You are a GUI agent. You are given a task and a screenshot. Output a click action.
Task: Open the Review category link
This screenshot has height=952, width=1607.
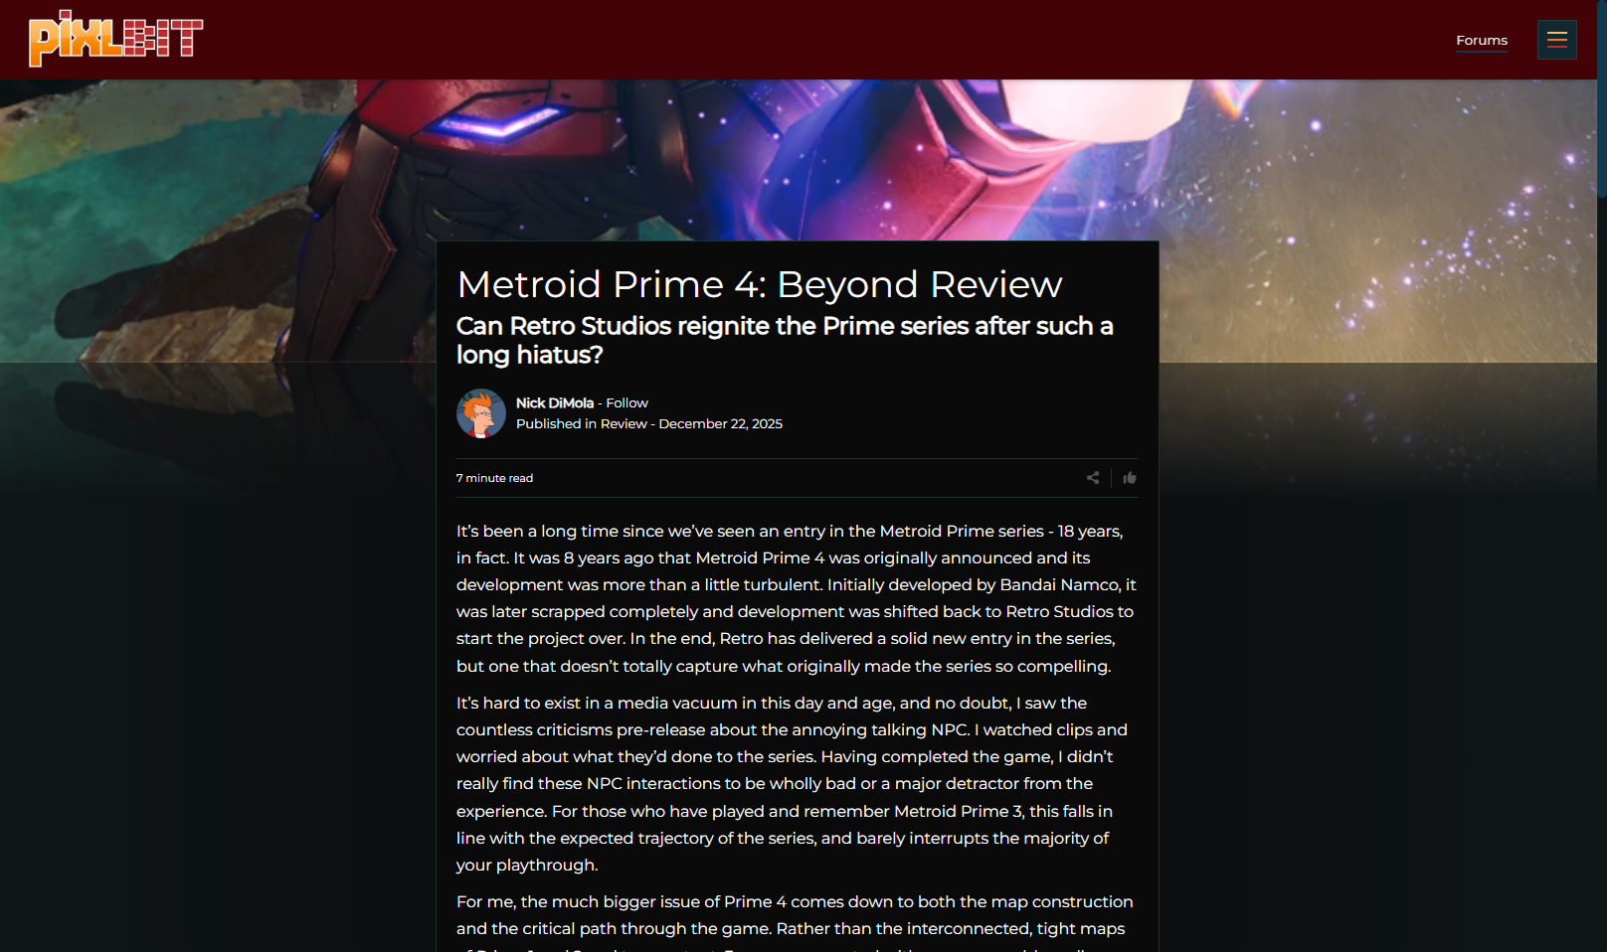click(x=624, y=423)
